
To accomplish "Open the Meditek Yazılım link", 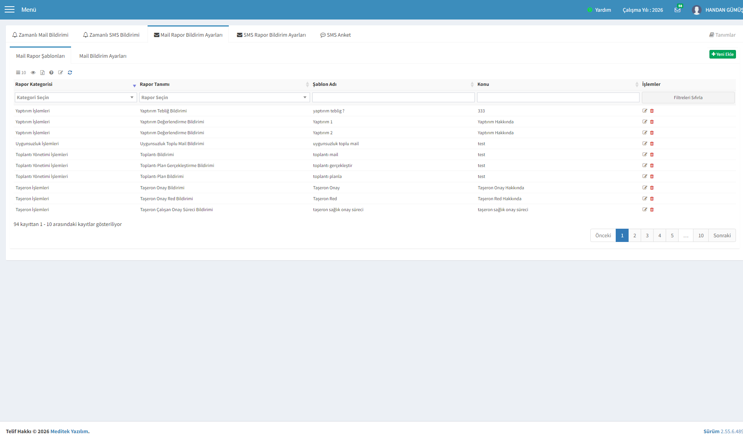I will click(69, 431).
